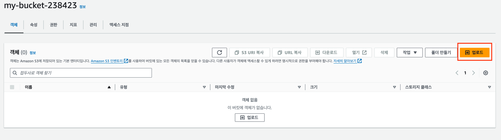Go to next page arrow
This screenshot has width=501, height=140.
(x=474, y=73)
